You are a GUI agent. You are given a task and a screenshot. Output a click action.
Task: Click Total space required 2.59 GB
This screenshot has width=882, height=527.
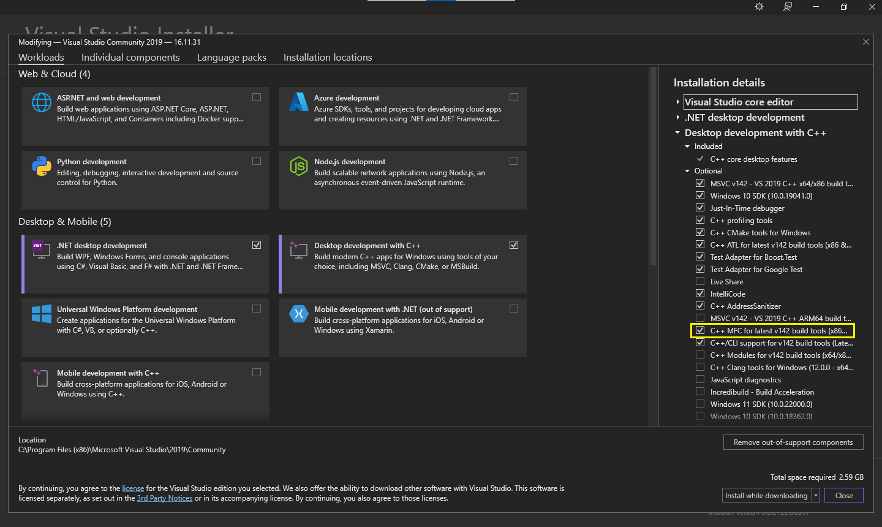pos(817,477)
